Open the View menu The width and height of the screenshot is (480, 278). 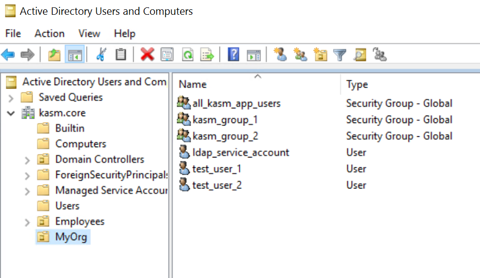pos(89,33)
